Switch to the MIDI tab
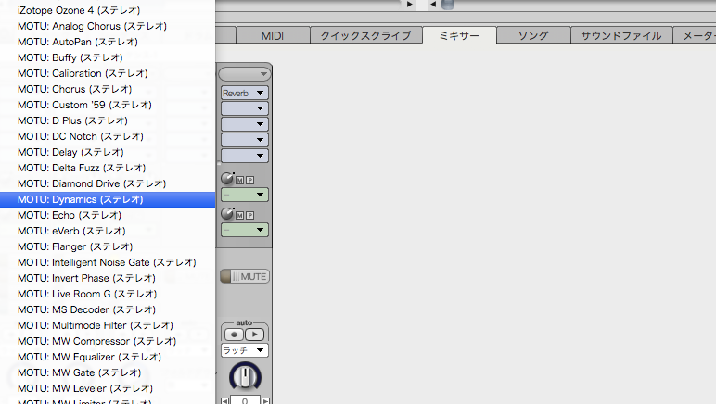The width and height of the screenshot is (716, 404). click(x=273, y=35)
